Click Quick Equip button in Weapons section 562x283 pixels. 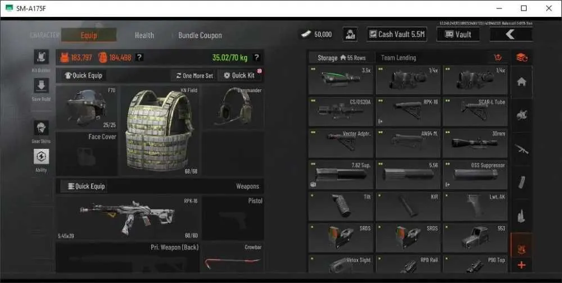point(87,186)
